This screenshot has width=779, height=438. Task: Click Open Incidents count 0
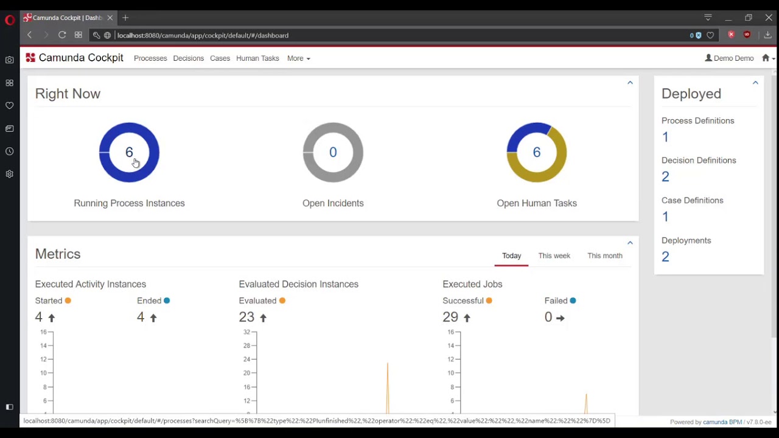[333, 152]
